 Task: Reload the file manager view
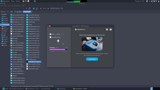click(29, 8)
